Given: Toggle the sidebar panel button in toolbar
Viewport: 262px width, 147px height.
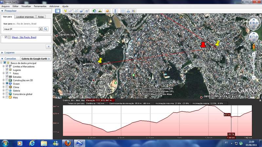Looking at the screenshot, I should pyautogui.click(x=58, y=11).
